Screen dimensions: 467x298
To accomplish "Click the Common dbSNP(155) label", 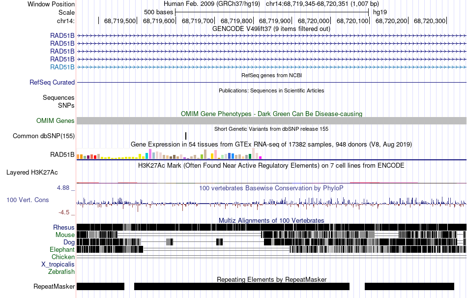I will point(44,136).
